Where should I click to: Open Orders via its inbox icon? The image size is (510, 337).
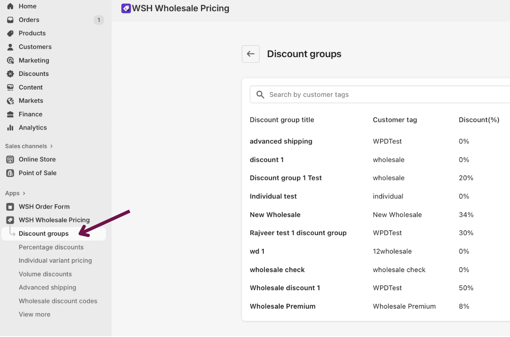(10, 20)
